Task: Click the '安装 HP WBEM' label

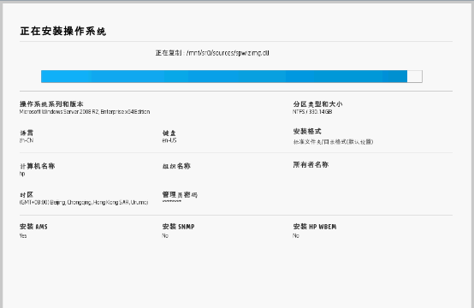Action: [315, 227]
